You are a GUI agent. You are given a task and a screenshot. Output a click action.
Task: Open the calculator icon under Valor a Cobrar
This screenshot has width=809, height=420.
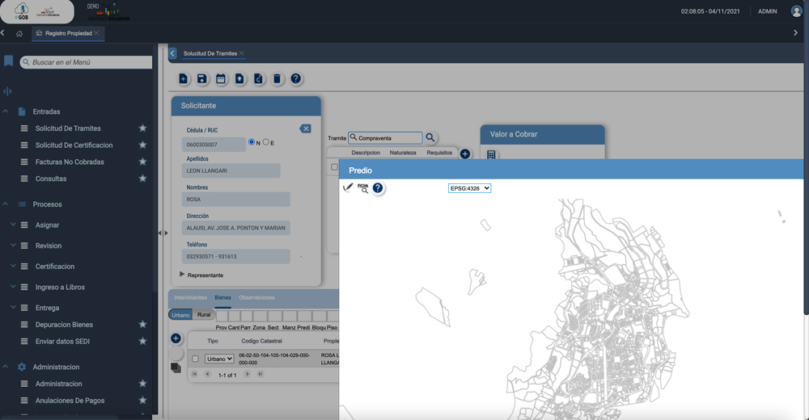tap(491, 154)
